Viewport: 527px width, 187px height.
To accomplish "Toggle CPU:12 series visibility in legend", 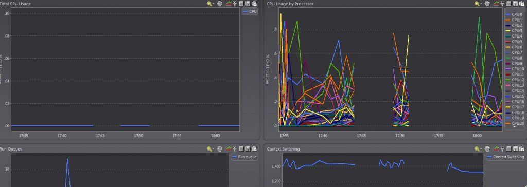I will pyautogui.click(x=515, y=80).
